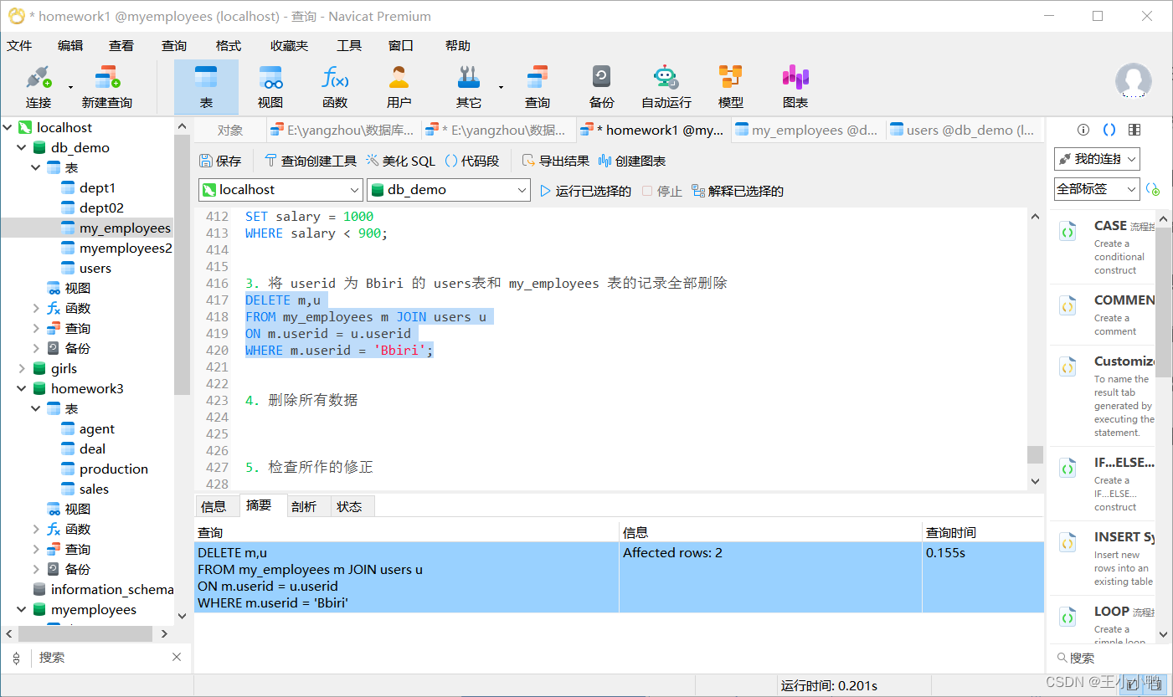The height and width of the screenshot is (697, 1173).
Task: Clear the sidebar search with X
Action: tap(177, 657)
